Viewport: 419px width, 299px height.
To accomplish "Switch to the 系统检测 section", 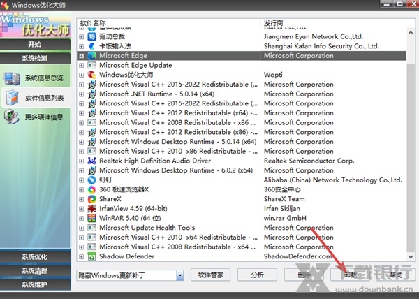I will click(35, 58).
